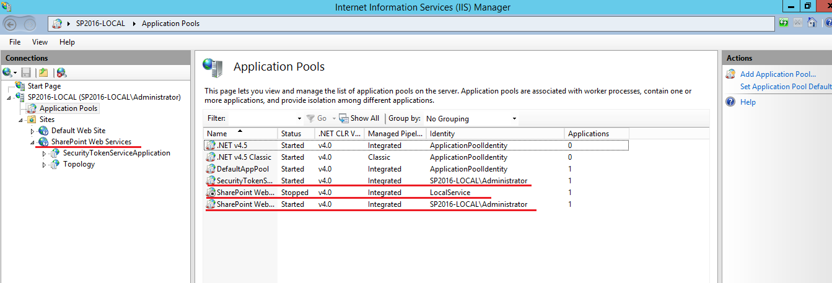Collapse the SharePoint Web Services node
Image resolution: width=832 pixels, height=283 pixels.
tap(33, 142)
